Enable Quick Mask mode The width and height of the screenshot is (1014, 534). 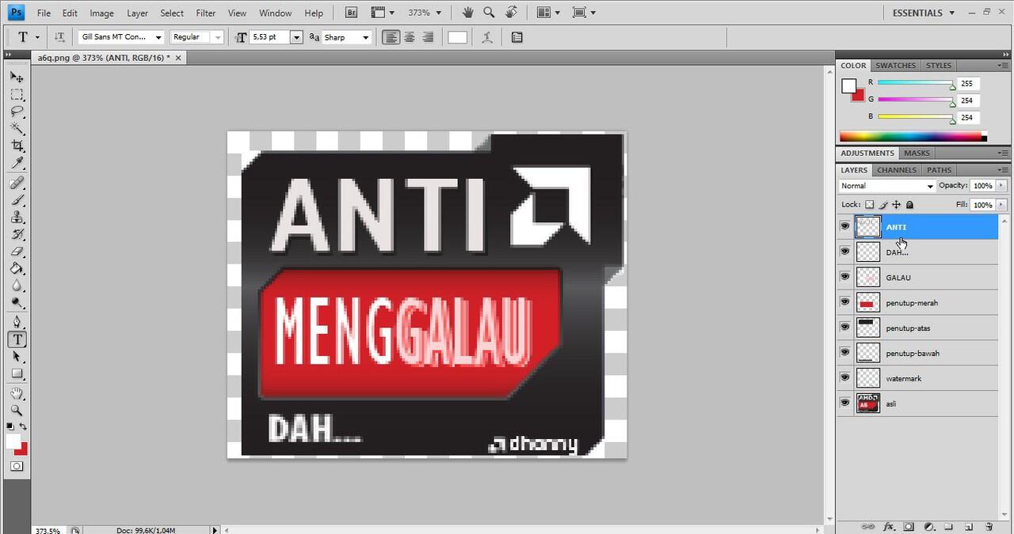(x=17, y=467)
